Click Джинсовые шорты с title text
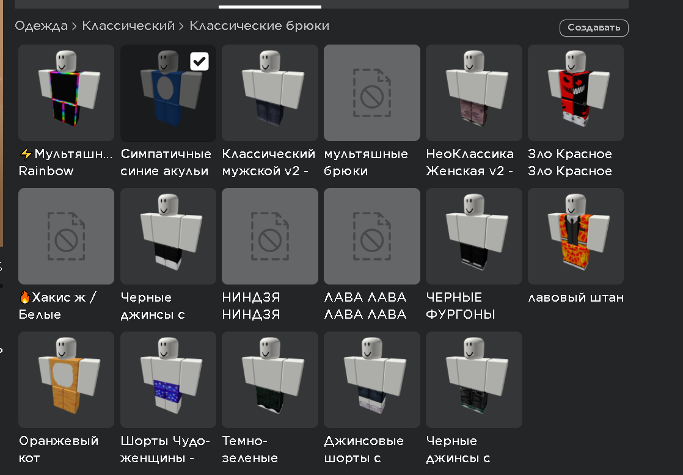 click(363, 449)
